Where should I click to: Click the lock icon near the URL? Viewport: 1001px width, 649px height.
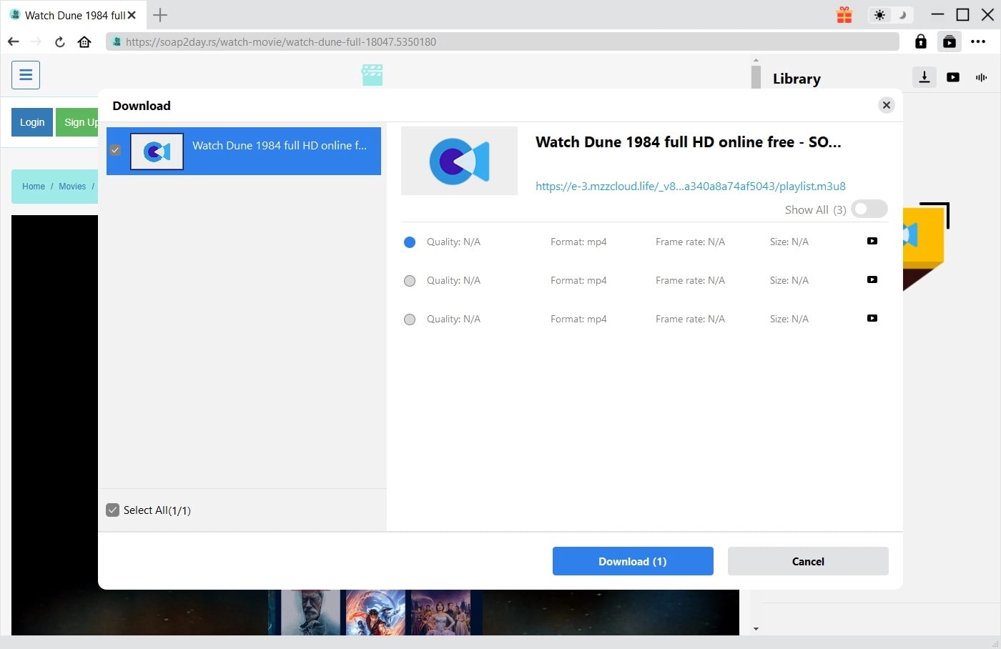(x=920, y=41)
